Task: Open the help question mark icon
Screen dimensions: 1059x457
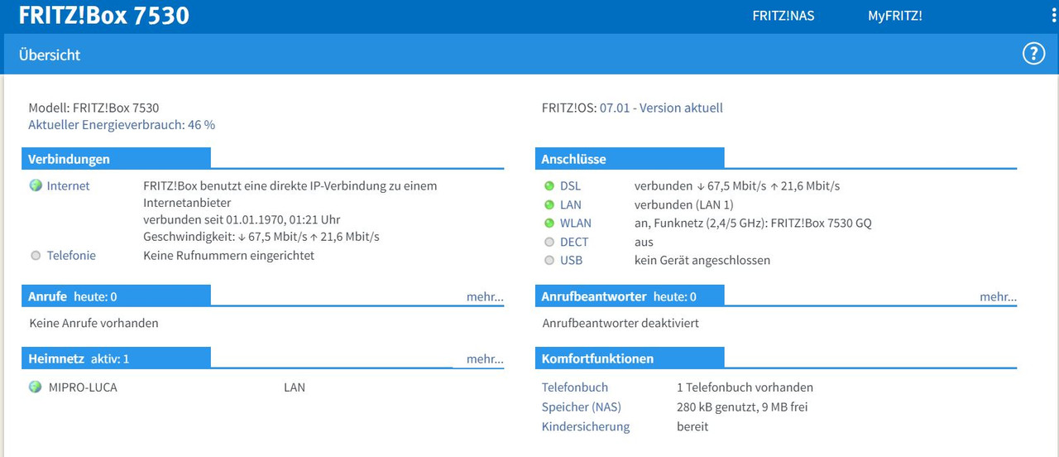Action: point(1033,54)
